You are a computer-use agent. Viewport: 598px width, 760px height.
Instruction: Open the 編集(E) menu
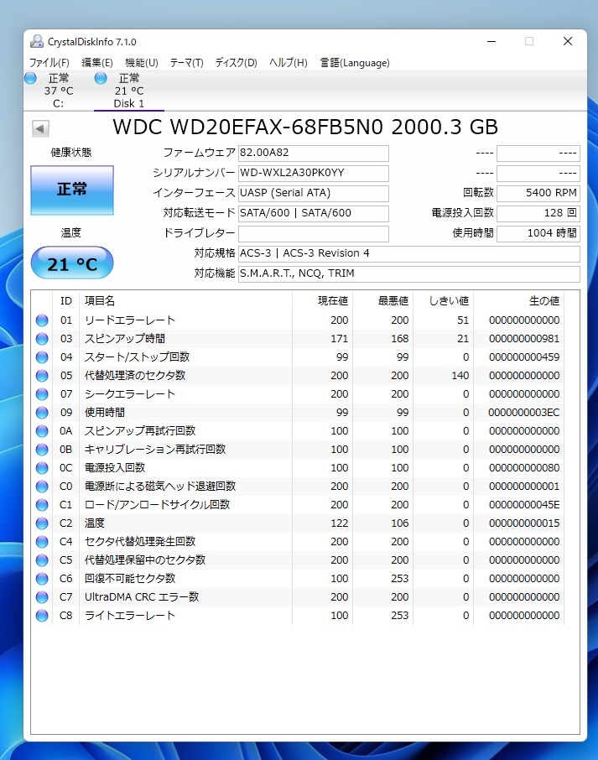tap(97, 63)
